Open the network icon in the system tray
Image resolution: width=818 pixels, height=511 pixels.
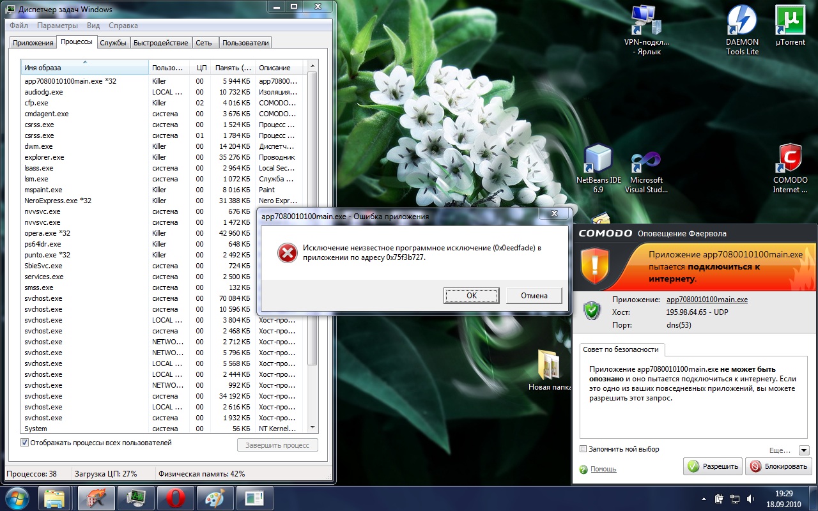click(x=735, y=498)
